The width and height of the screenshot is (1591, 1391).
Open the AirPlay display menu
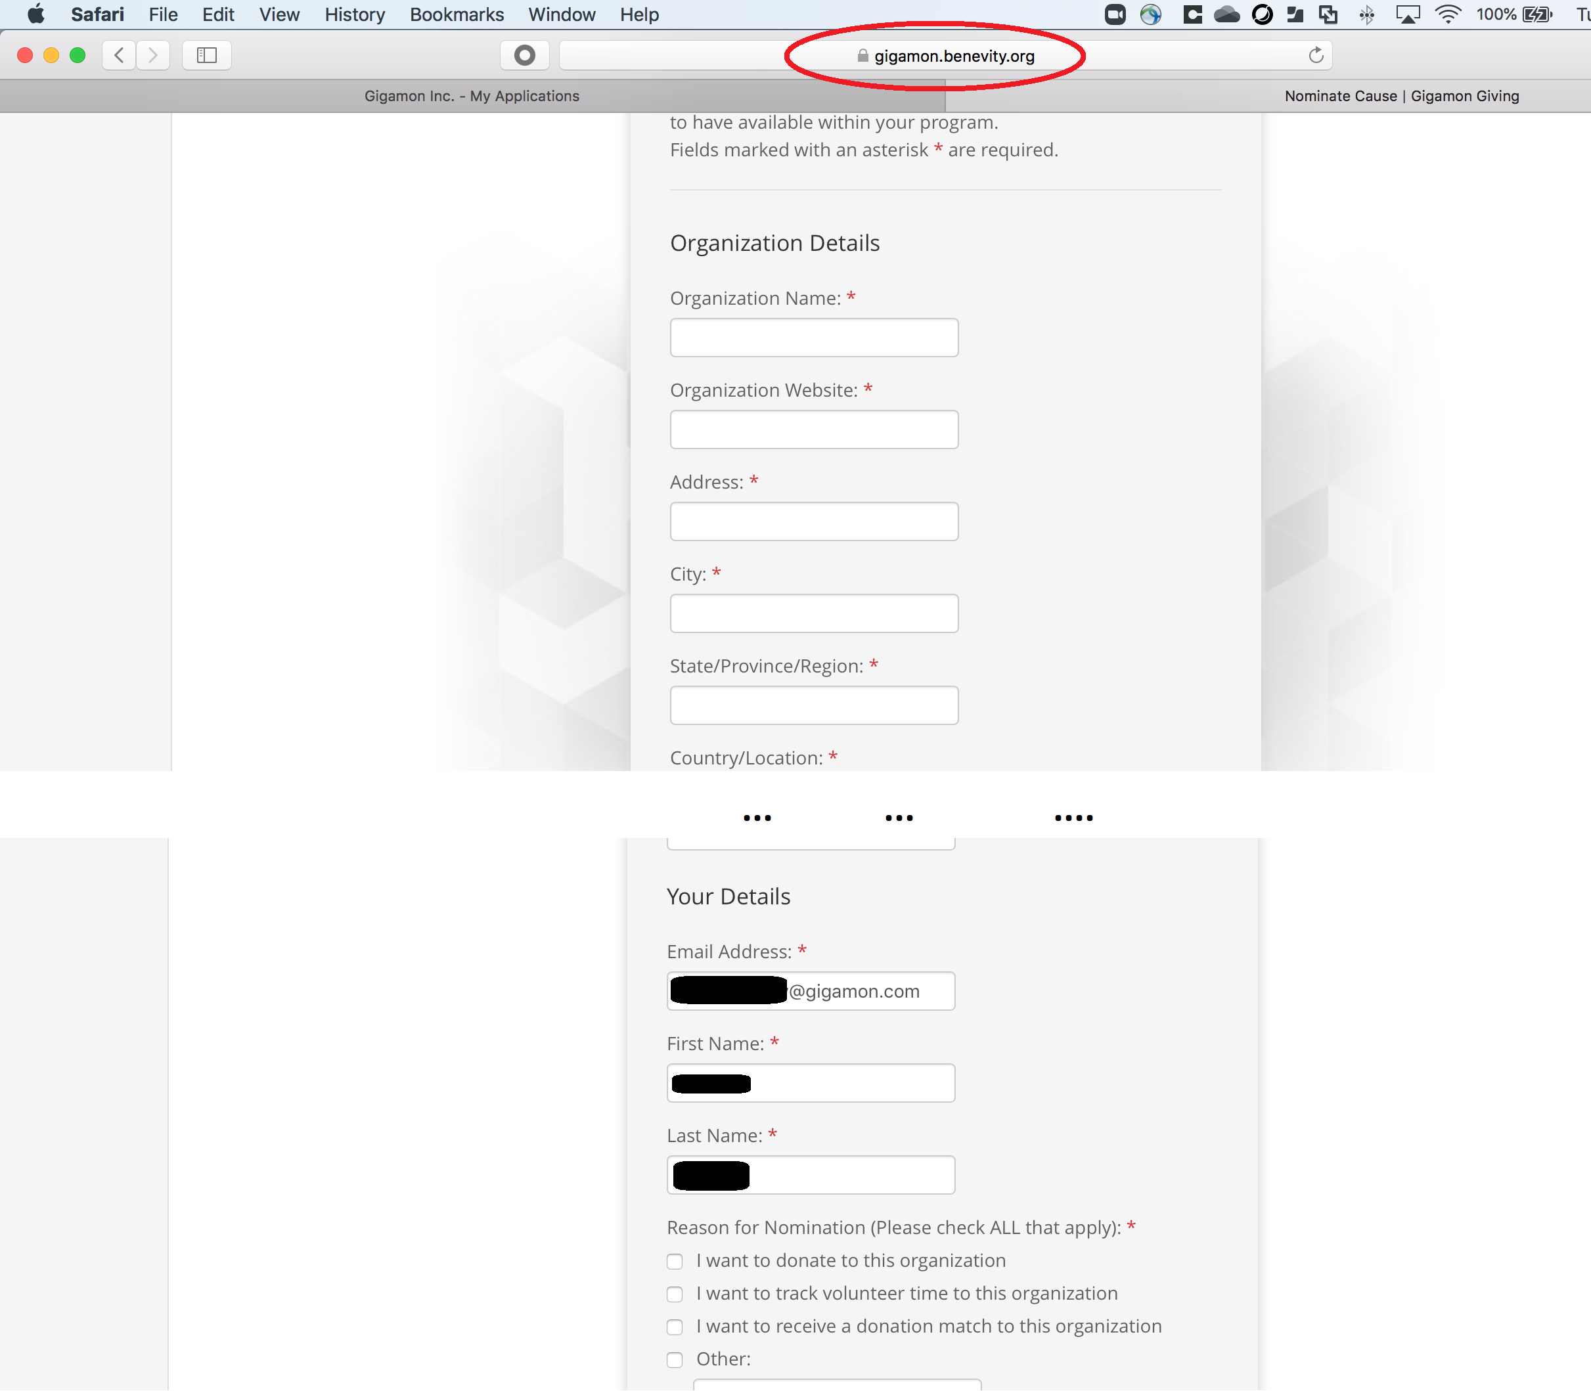(1408, 14)
